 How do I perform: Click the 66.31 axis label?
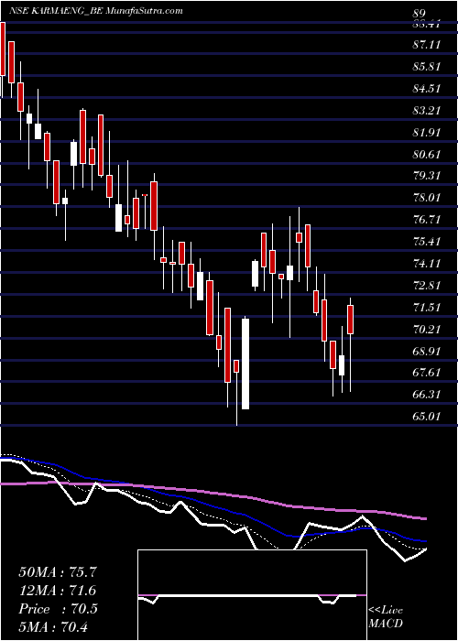427,396
